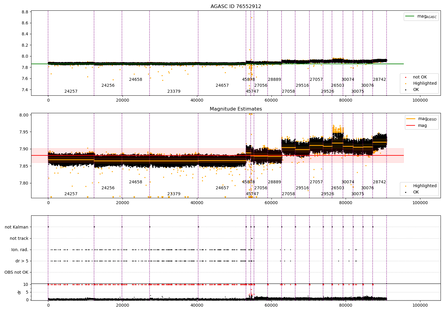The image size is (445, 312).
Task: Click obsid 27057 in the Magnitude Estimates plot
Action: [316, 182]
